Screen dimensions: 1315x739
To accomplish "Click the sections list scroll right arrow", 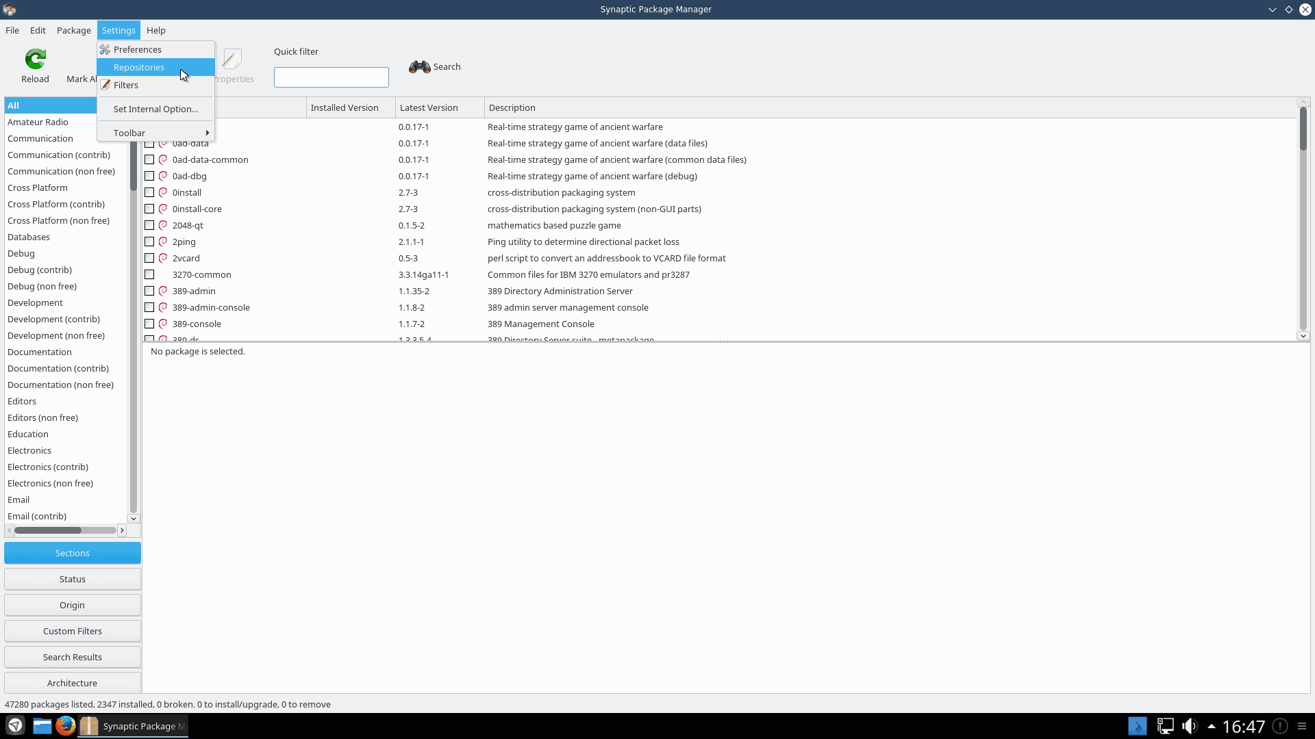I will coord(122,530).
